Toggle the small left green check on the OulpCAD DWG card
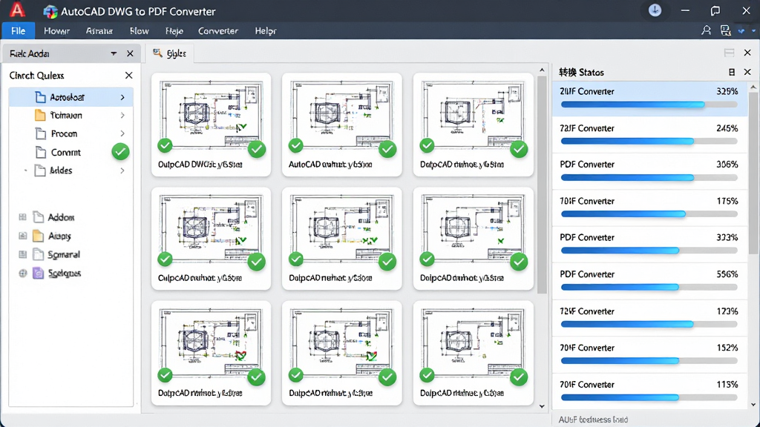 (165, 145)
